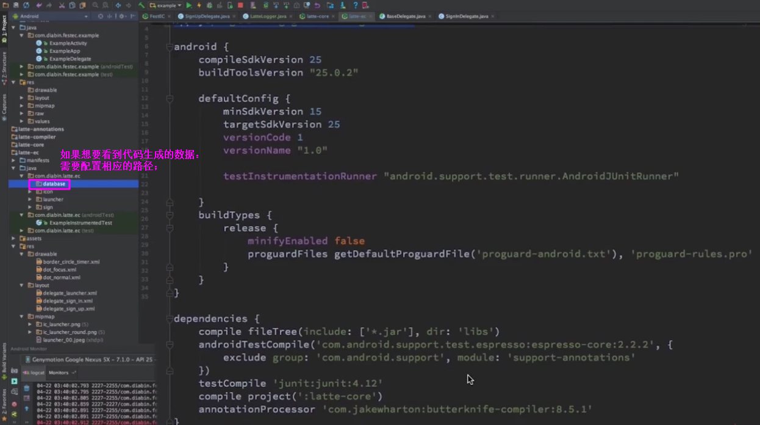Switch to the logcat tab
The width and height of the screenshot is (760, 425).
tap(34, 373)
